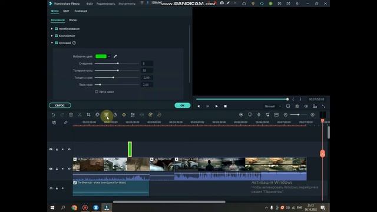Delete the selected clip with trash icon
The width and height of the screenshot is (377, 212).
coord(71,115)
